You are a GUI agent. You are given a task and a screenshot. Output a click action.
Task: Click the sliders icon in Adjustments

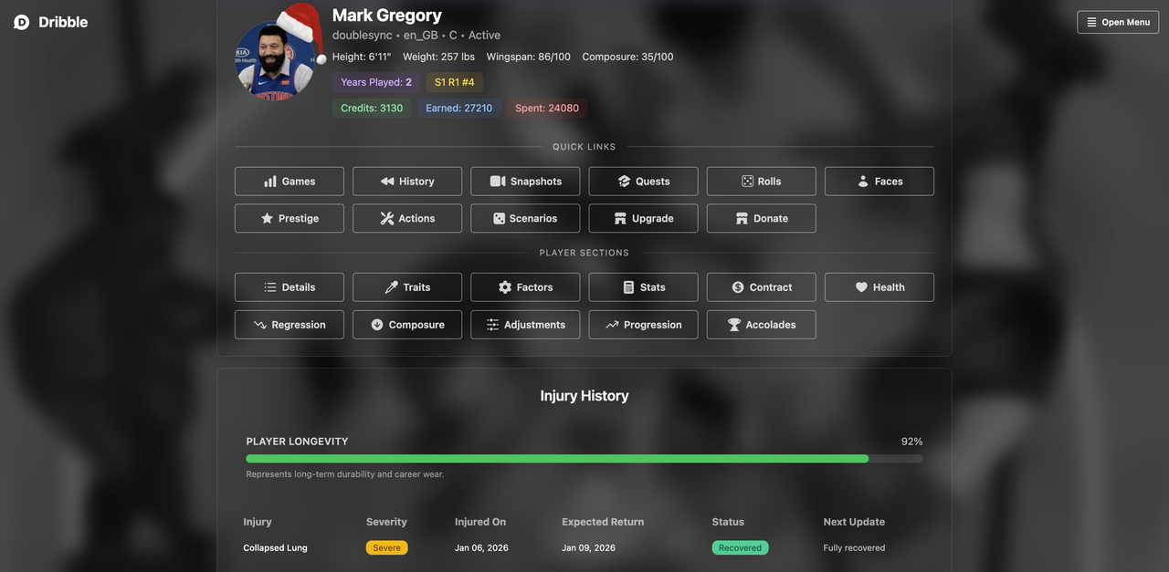point(492,325)
